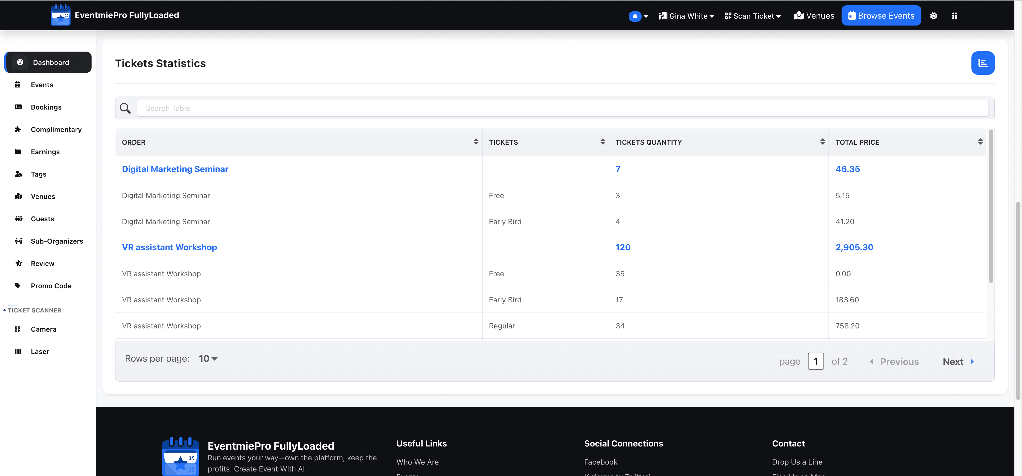Click the Venues map icon in sidebar
The width and height of the screenshot is (1022, 476).
[x=18, y=196]
